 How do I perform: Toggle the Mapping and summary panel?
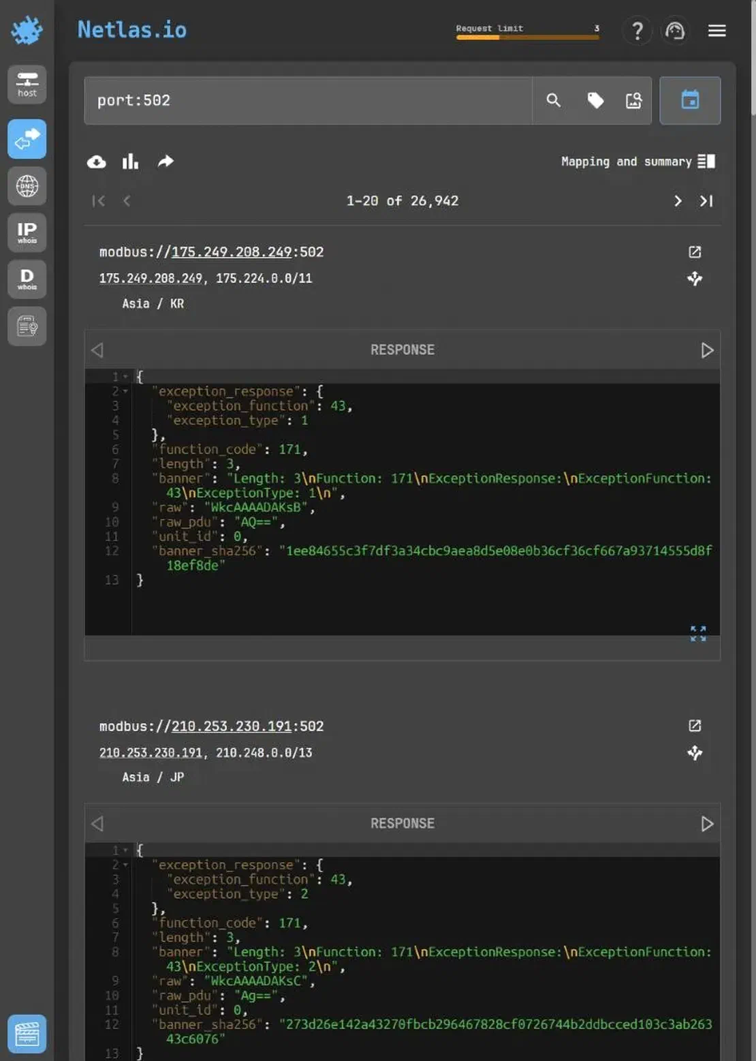638,162
